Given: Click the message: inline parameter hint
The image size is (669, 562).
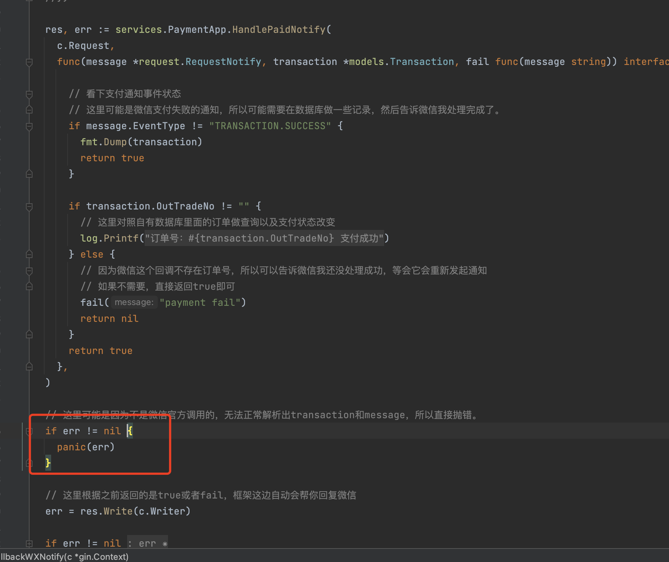Looking at the screenshot, I should (x=134, y=302).
